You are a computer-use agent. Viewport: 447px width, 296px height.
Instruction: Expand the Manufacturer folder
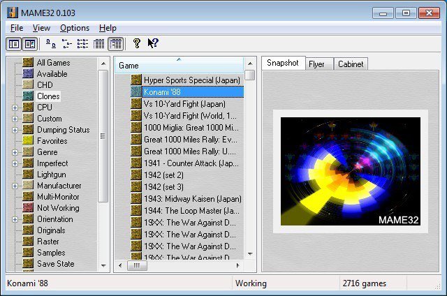(x=15, y=186)
